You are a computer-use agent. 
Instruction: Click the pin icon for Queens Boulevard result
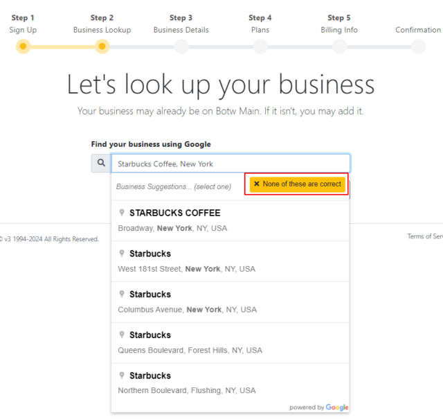point(122,335)
